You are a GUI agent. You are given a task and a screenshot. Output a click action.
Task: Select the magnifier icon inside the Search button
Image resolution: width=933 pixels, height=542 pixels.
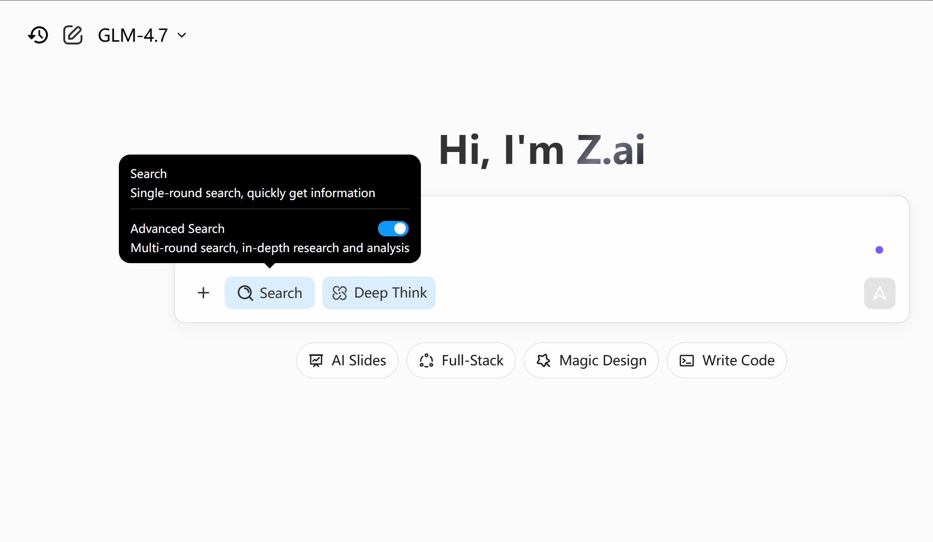click(245, 293)
